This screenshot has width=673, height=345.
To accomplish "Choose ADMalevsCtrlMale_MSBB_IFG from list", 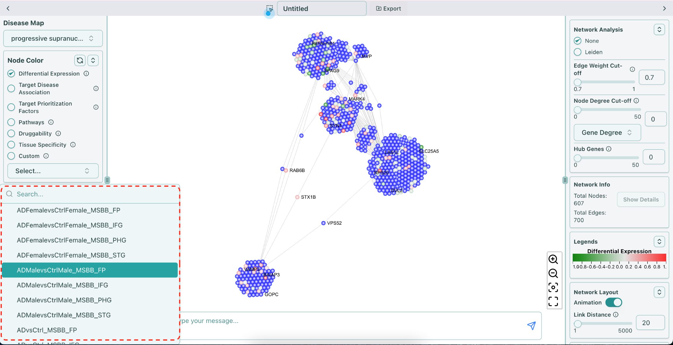I will pos(62,285).
